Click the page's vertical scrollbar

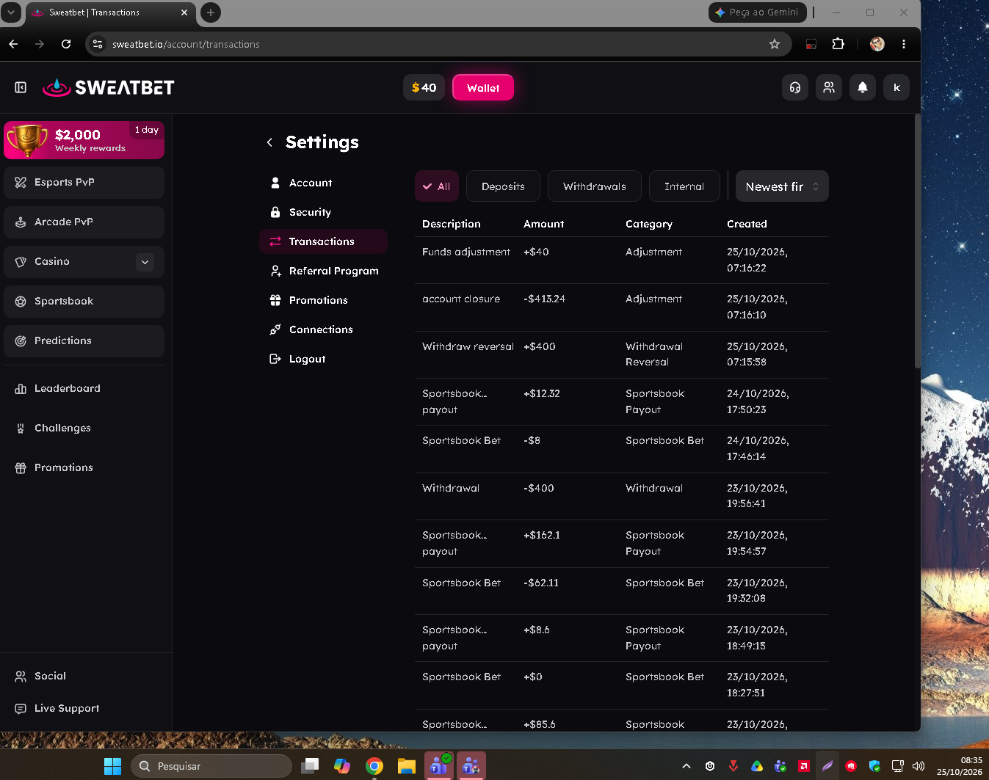point(917,241)
